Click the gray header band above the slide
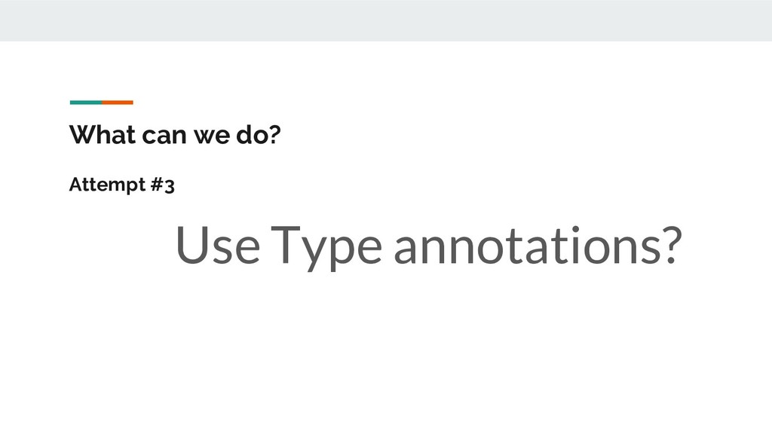 click(386, 20)
